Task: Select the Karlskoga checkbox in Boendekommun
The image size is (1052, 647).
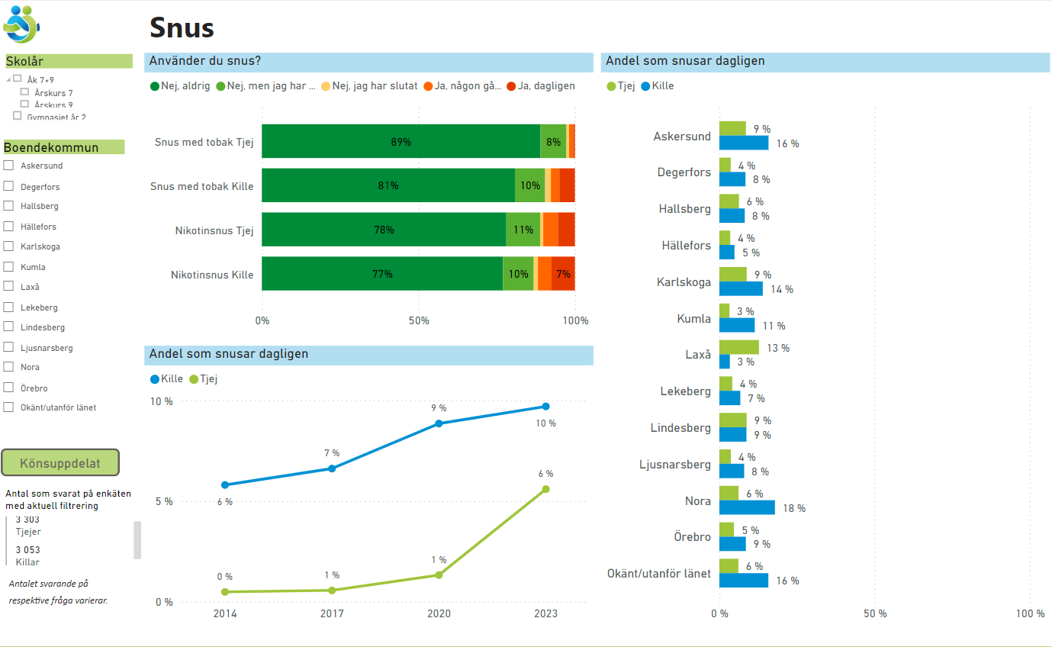Action: pos(8,246)
